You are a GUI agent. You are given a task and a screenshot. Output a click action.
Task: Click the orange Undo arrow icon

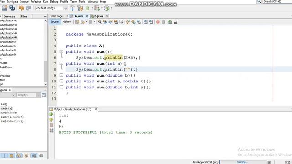click(21, 8)
